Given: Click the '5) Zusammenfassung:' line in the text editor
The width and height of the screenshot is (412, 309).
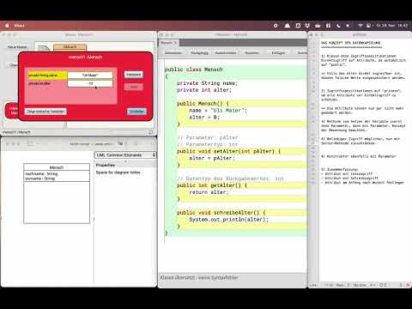Looking at the screenshot, I should tap(339, 169).
